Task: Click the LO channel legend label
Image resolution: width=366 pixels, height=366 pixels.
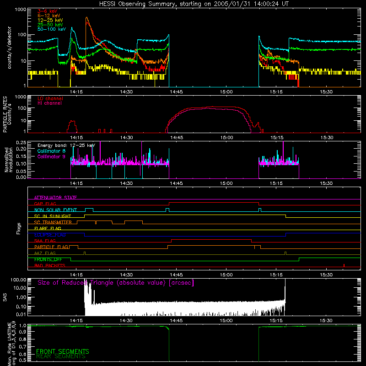Action: pyautogui.click(x=50, y=98)
